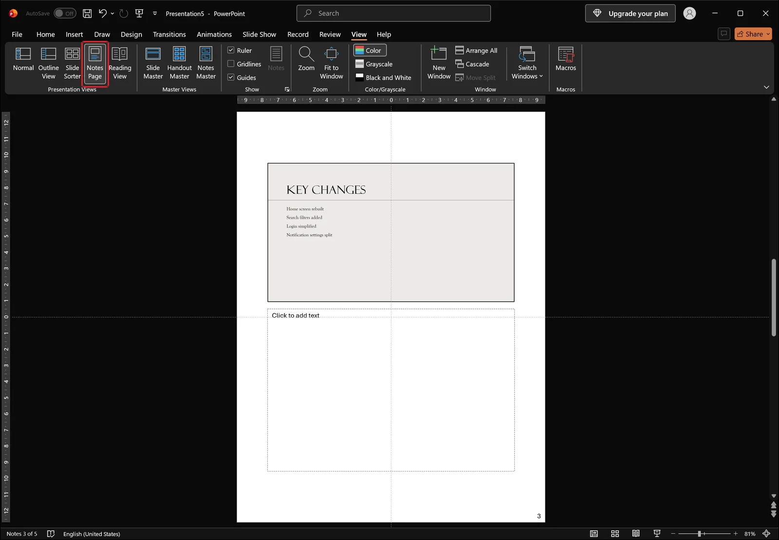The width and height of the screenshot is (779, 540).
Task: Fit slide to current window icon
Action: [766, 534]
